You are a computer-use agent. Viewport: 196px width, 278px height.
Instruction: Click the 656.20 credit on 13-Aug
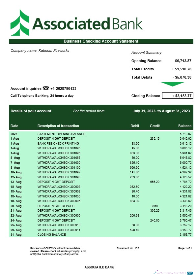pos(154,182)
